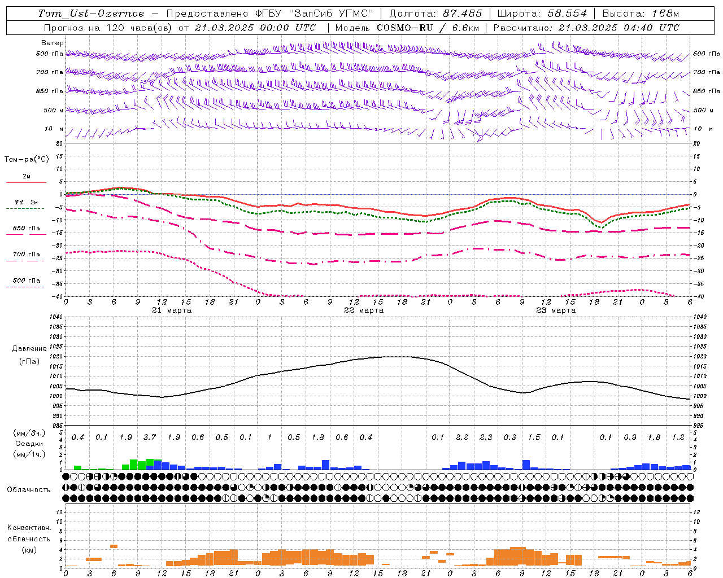723x578 pixels.
Task: Select the 0.9 precipitation value
Action: point(630,437)
